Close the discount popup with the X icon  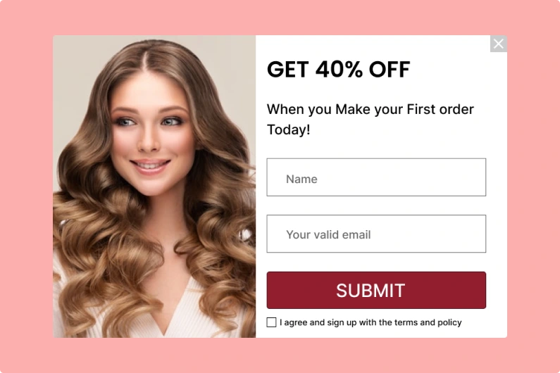tap(498, 44)
